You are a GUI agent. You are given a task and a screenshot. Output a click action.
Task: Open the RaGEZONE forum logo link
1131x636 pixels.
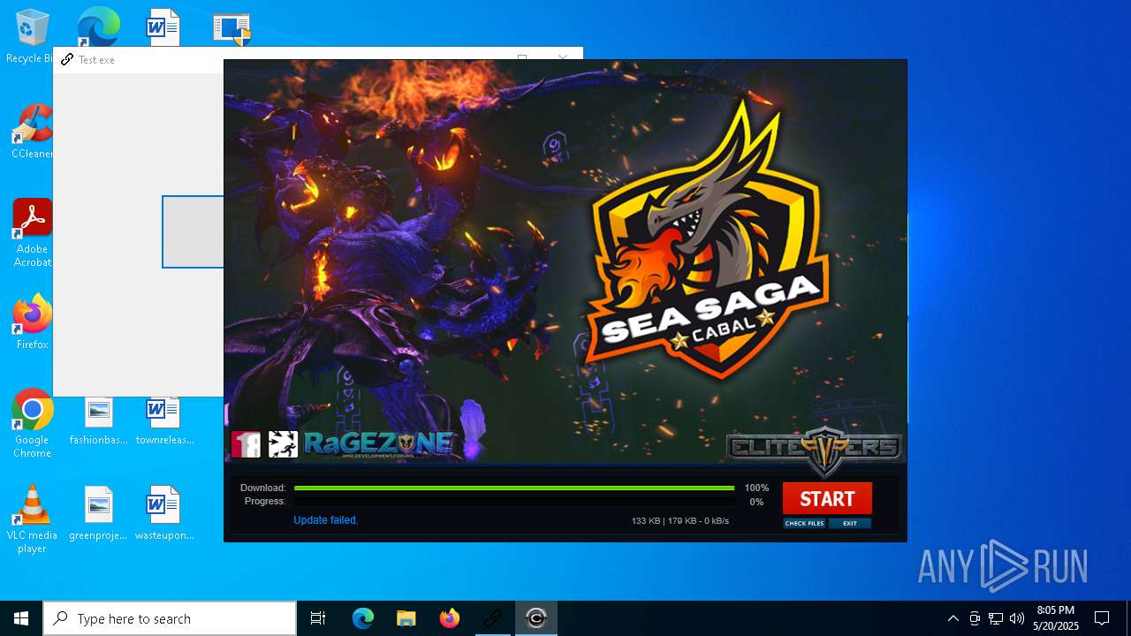pos(378,443)
